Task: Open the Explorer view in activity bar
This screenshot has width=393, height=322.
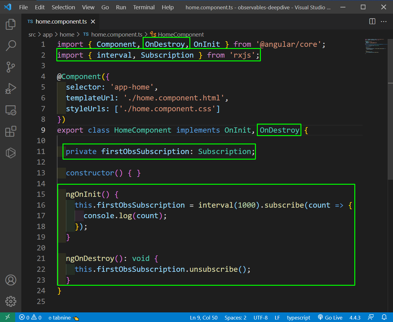Action: click(x=11, y=24)
